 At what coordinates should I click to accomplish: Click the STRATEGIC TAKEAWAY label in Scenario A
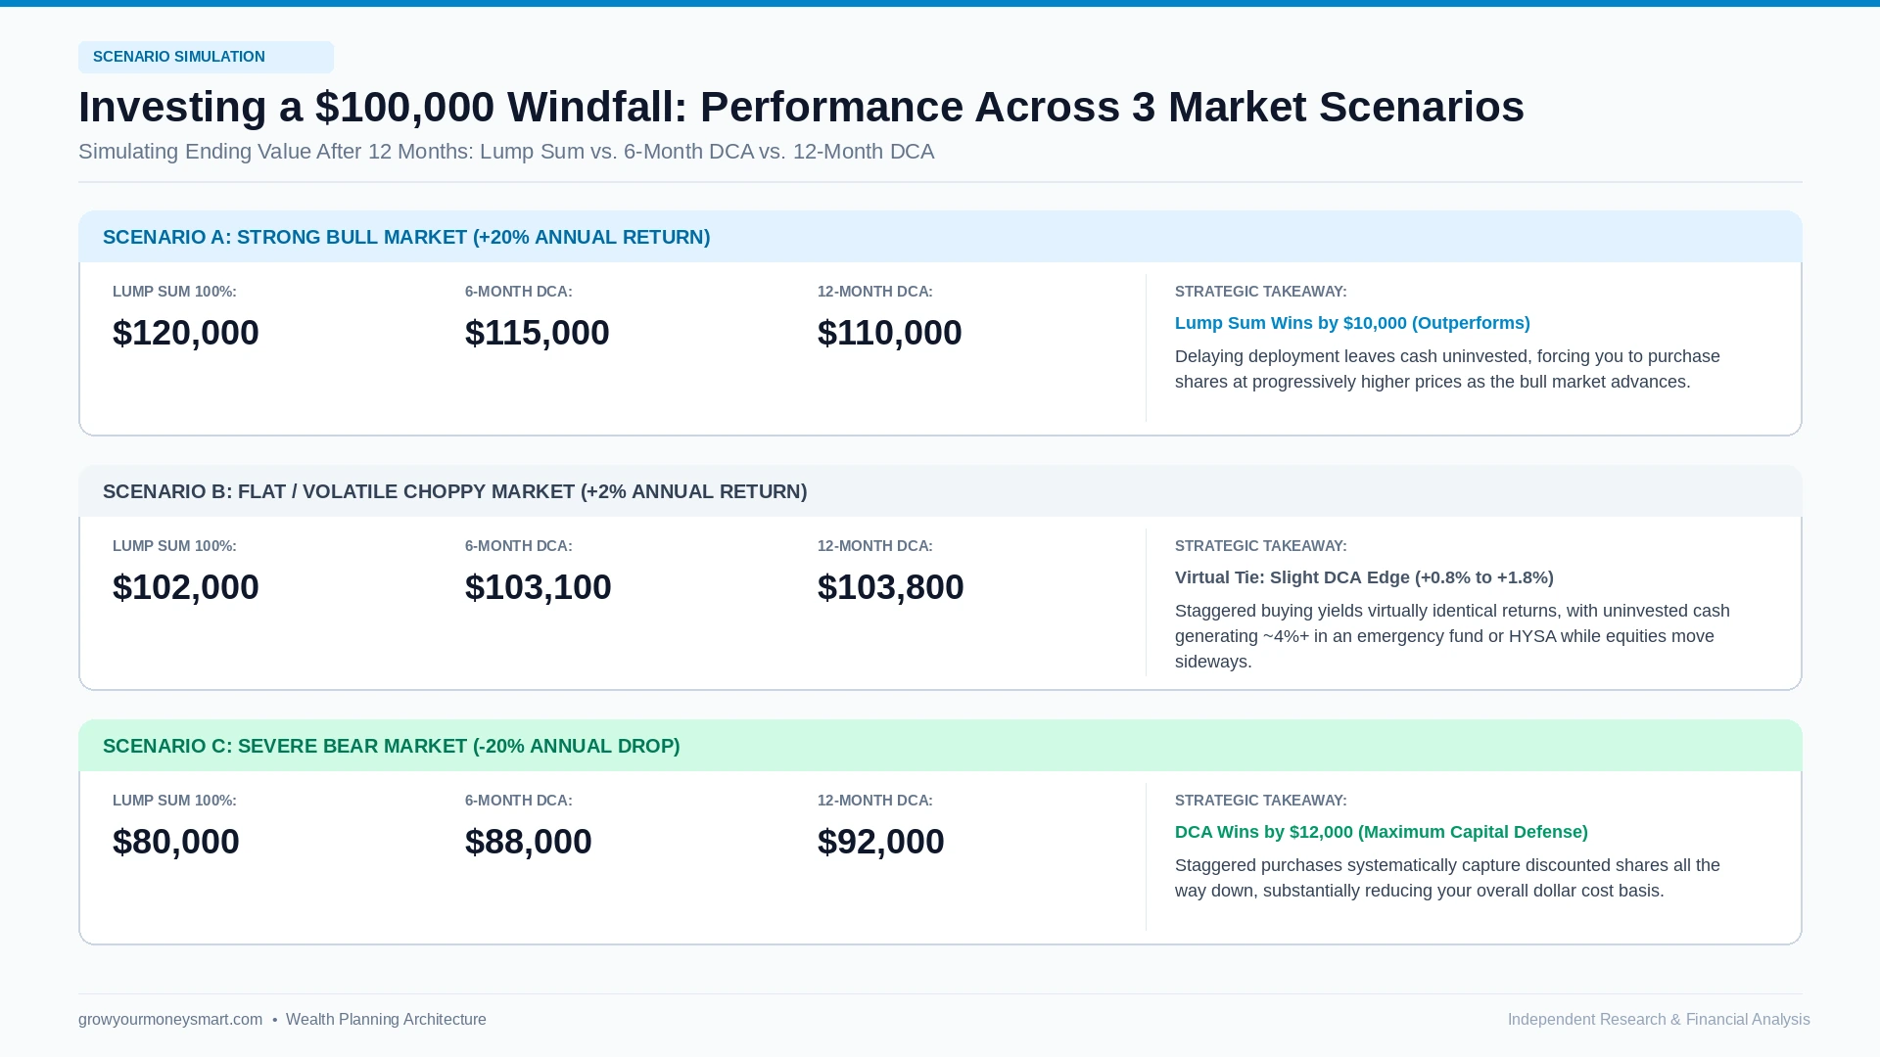pyautogui.click(x=1261, y=292)
